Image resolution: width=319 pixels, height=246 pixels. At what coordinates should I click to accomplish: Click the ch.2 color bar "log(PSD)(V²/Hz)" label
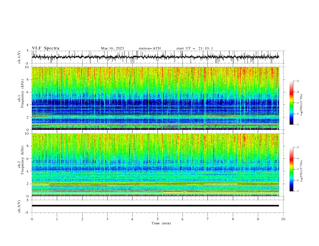point(302,171)
